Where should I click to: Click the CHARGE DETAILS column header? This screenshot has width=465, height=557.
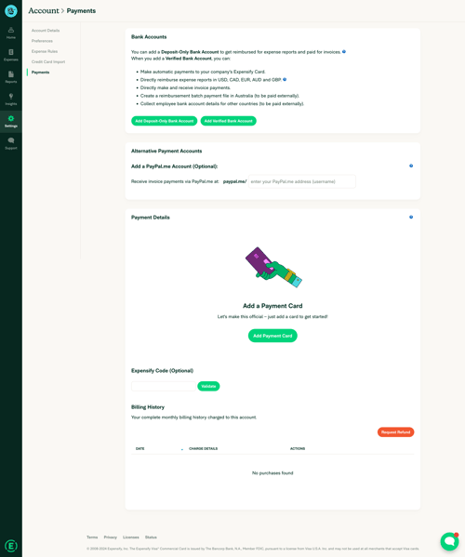tap(203, 448)
